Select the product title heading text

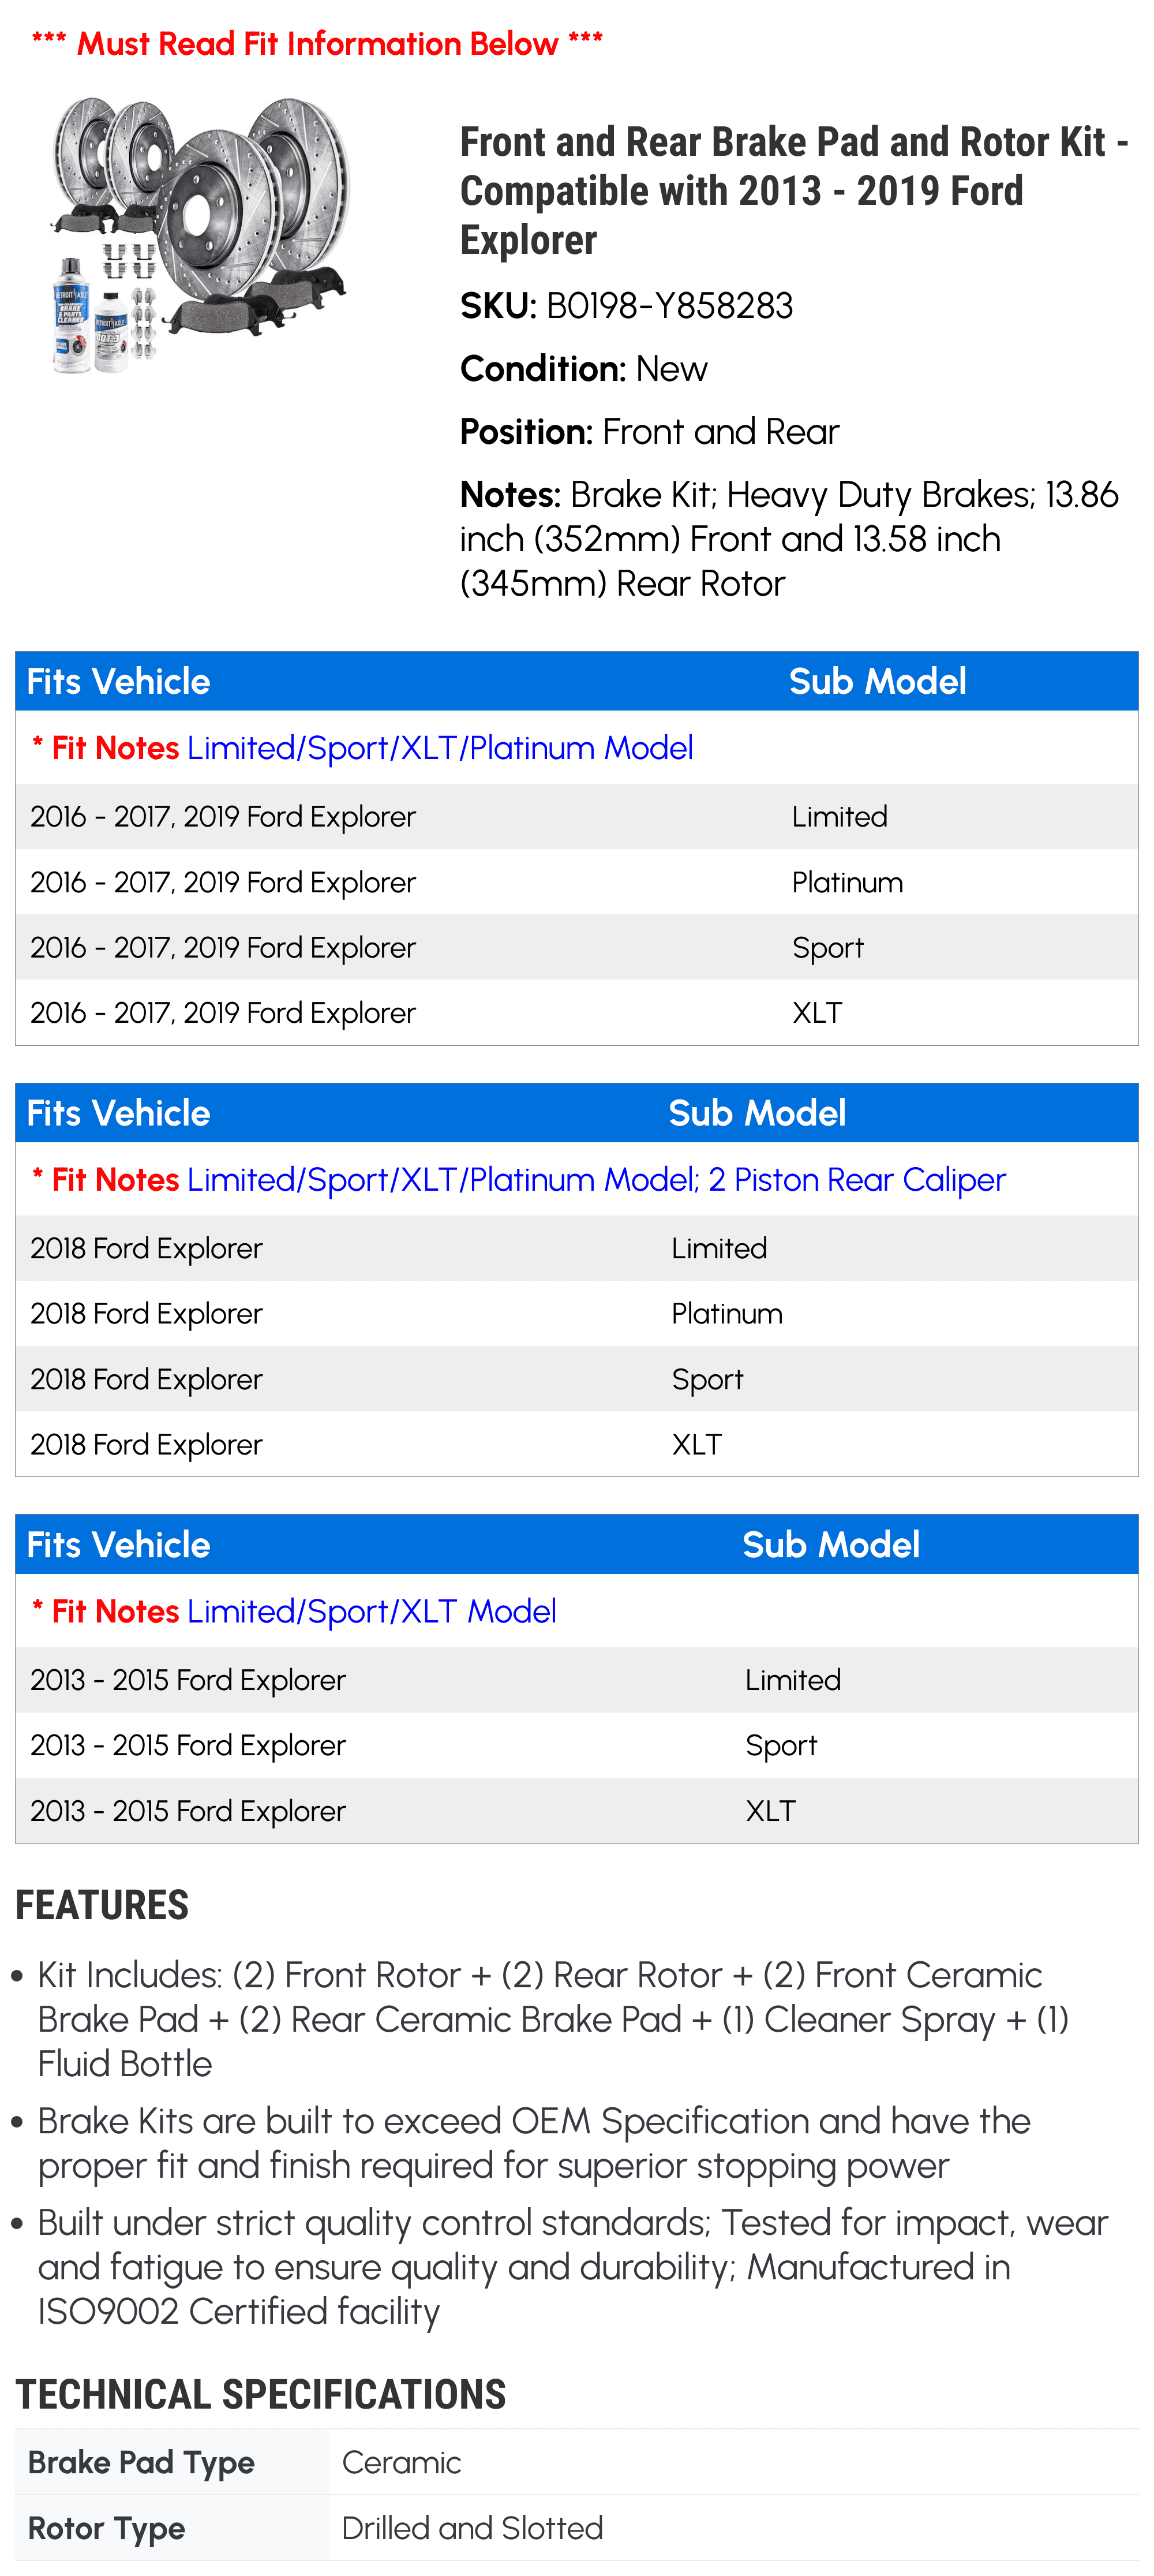click(794, 190)
